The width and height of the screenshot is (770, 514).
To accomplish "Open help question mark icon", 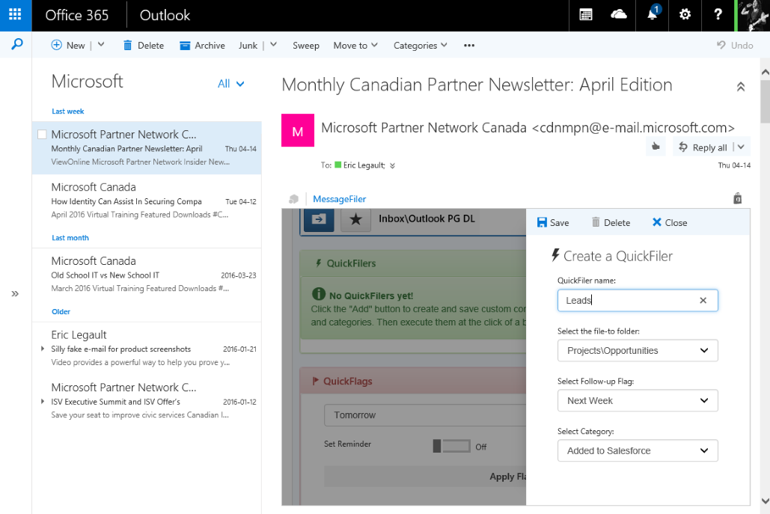I will click(x=718, y=15).
